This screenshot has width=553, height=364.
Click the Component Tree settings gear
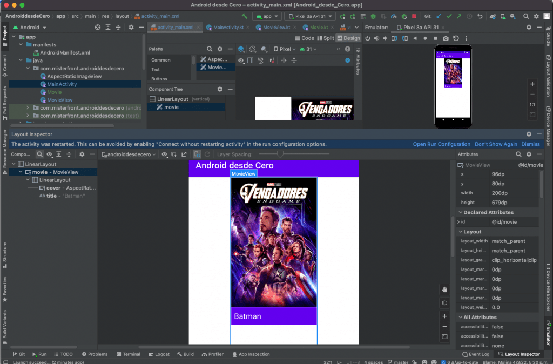click(x=220, y=89)
